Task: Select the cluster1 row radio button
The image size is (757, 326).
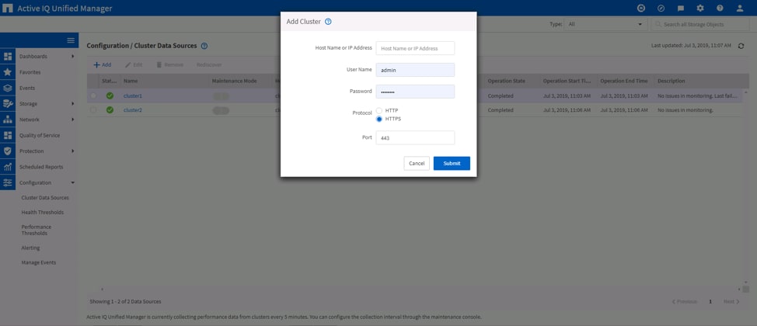Action: tap(93, 96)
